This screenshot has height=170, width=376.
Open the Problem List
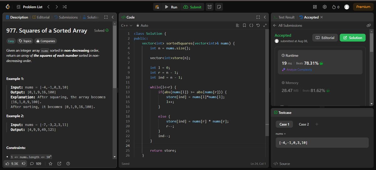pyautogui.click(x=29, y=7)
